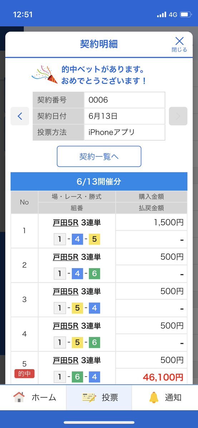
Task: Go to previous contract with left chevron
Action: (x=20, y=116)
